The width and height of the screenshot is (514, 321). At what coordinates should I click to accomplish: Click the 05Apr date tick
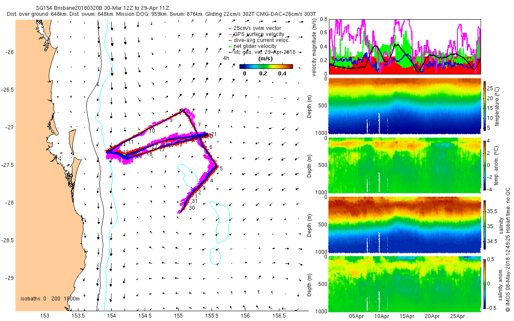(356, 316)
